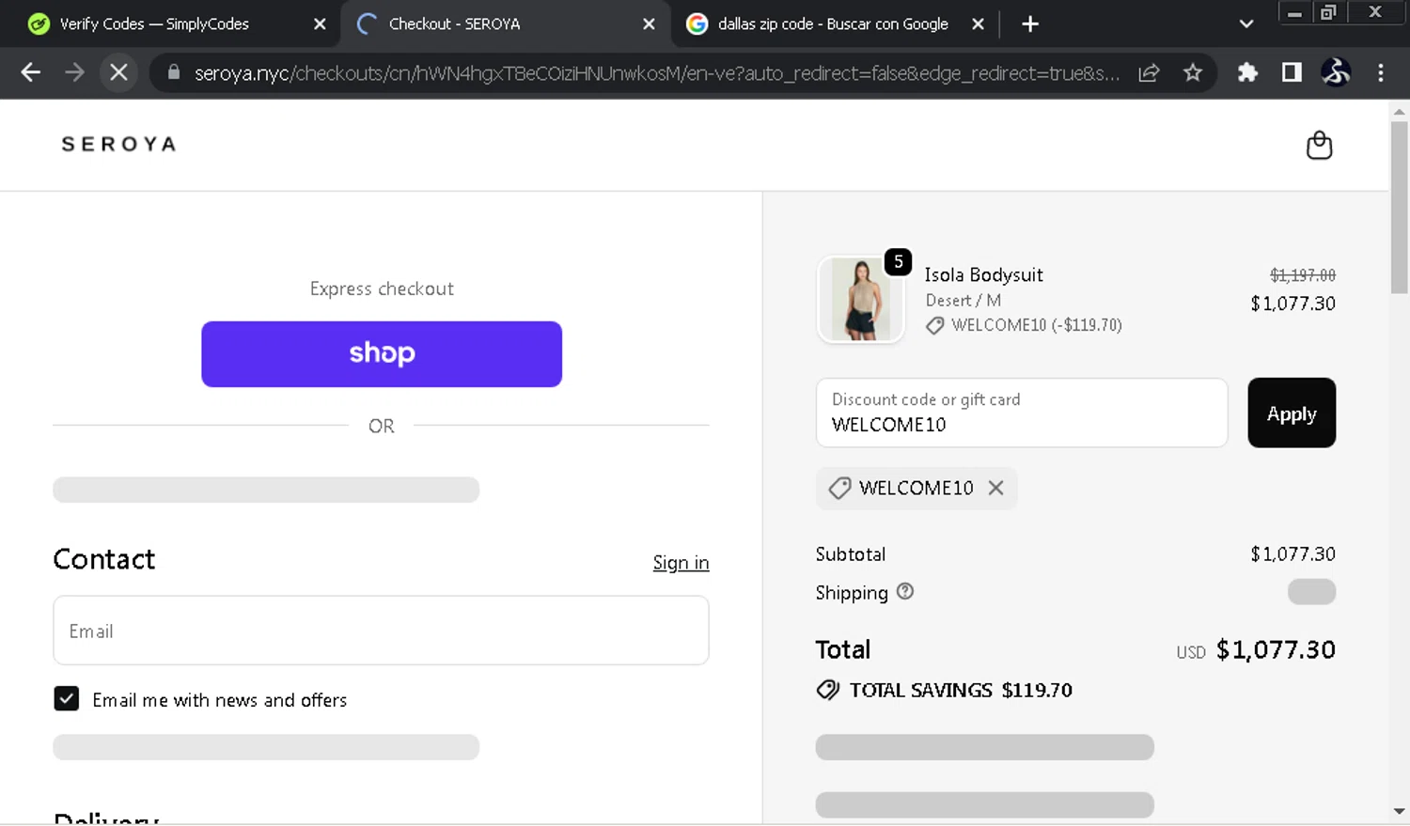Click the SimplyCodes tab favicon
Image resolution: width=1410 pixels, height=826 pixels.
(x=39, y=24)
